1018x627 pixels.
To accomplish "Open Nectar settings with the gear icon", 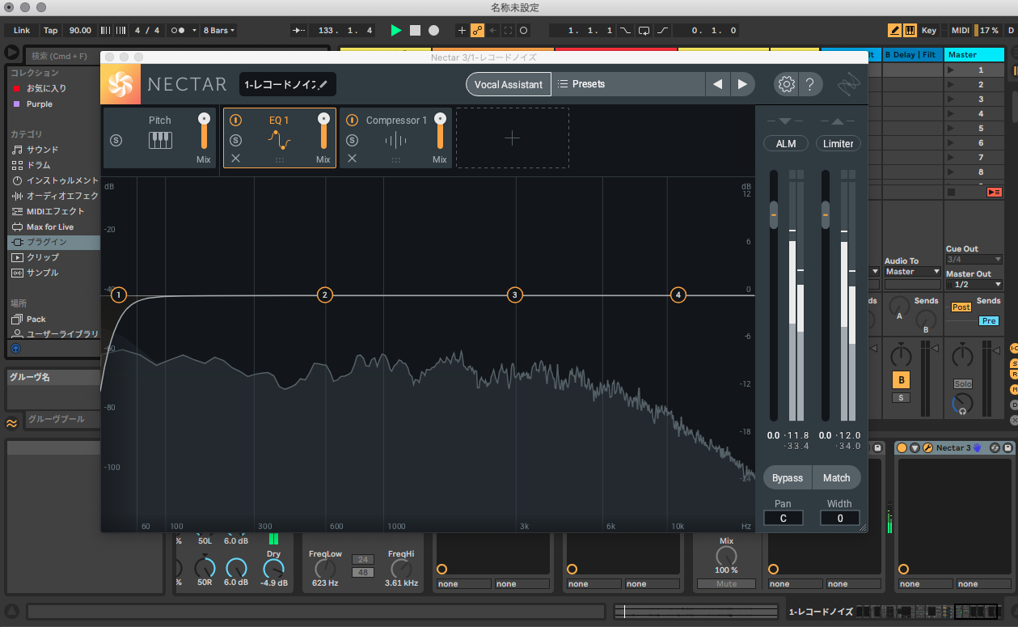I will (x=786, y=84).
